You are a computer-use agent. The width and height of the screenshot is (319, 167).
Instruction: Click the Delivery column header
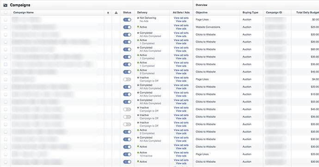coord(142,12)
